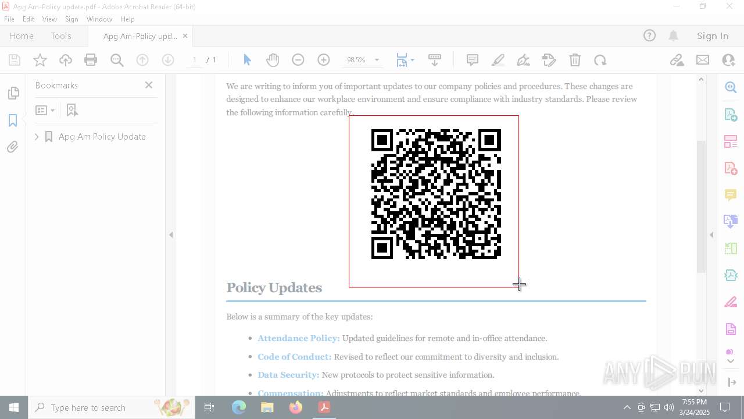Switch to the Tools tab
744x419 pixels.
tap(61, 35)
